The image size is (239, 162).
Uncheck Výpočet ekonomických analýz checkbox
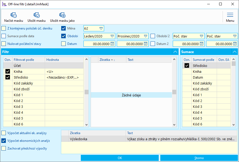click(4, 141)
